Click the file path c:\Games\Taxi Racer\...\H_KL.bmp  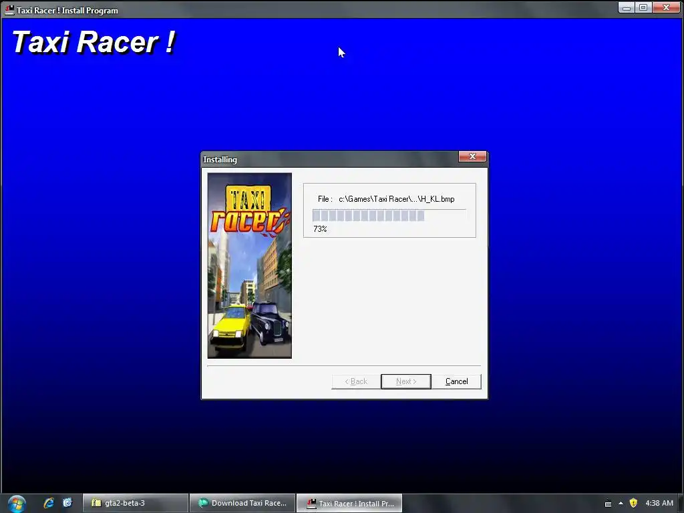(x=397, y=199)
